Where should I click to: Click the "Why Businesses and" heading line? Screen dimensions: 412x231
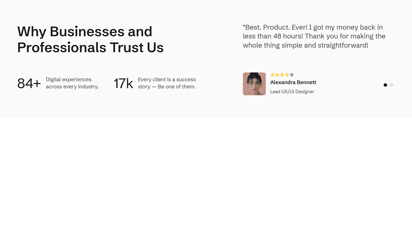pyautogui.click(x=85, y=31)
